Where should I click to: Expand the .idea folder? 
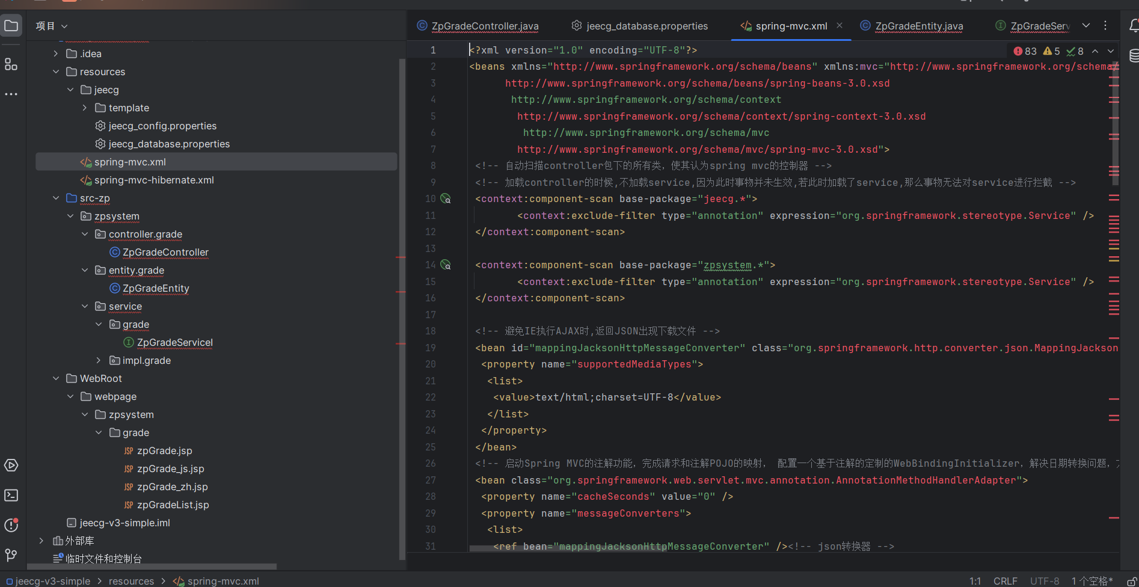click(x=56, y=54)
